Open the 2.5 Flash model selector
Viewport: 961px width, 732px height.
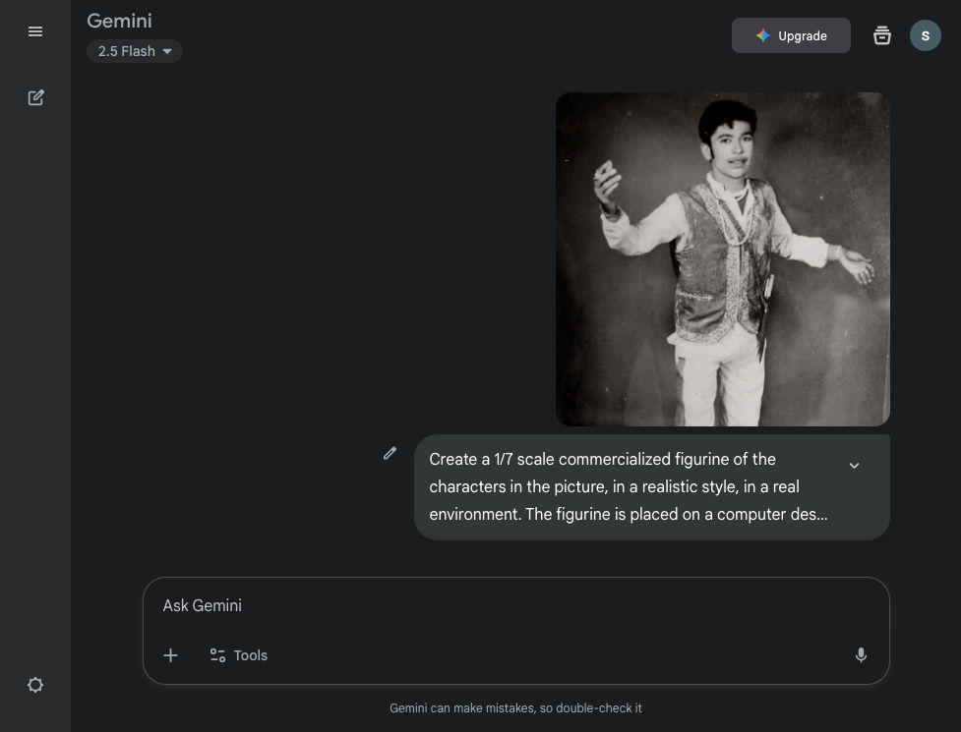tap(135, 51)
